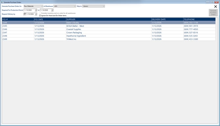Screen dimensions: 220x126
Task: Click P.O. date of the Coastal Supplies row
Action: coord(50,29)
